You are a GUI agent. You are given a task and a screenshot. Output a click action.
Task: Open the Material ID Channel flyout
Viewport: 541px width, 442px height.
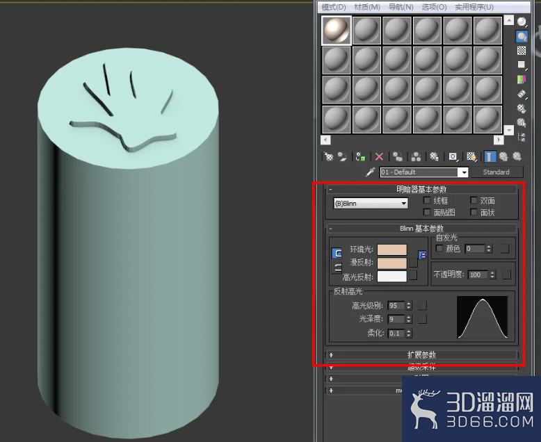click(453, 157)
